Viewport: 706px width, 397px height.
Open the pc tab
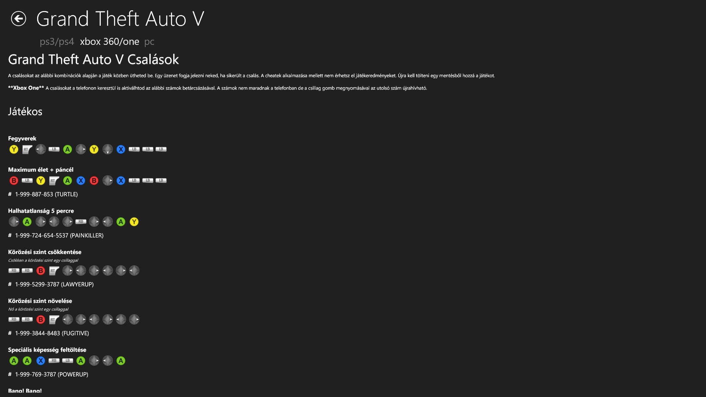pos(149,42)
